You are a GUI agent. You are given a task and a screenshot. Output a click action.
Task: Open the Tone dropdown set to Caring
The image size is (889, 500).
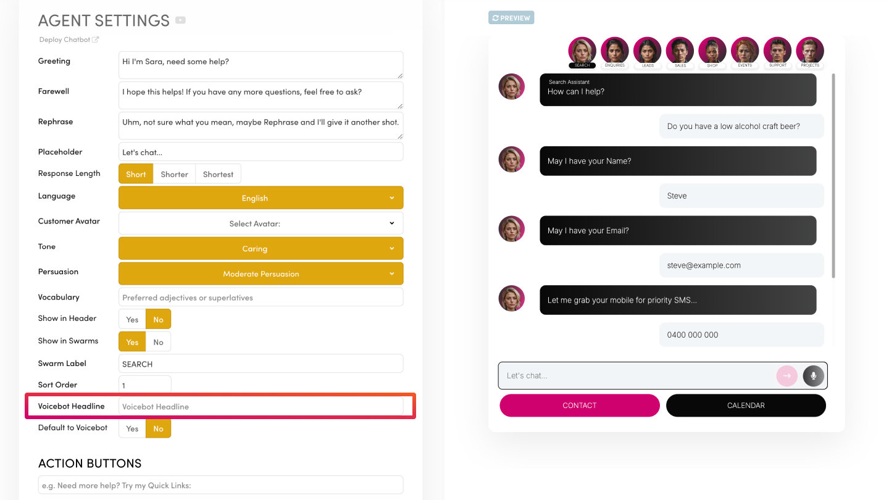[x=261, y=249]
